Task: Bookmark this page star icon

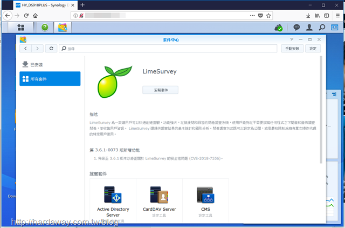Action: [268, 16]
